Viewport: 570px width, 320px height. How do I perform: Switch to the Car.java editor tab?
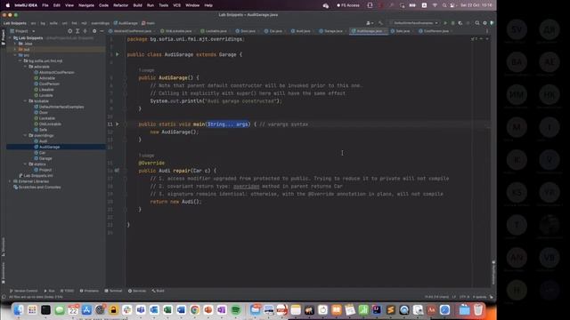[275, 31]
